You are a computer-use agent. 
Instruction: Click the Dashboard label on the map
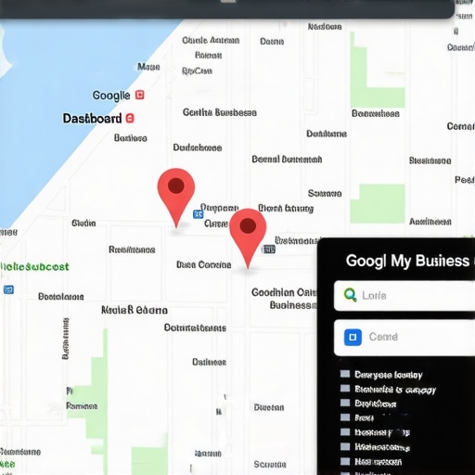click(x=92, y=119)
